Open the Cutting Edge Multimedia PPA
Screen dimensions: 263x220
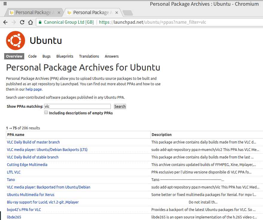point(27,165)
